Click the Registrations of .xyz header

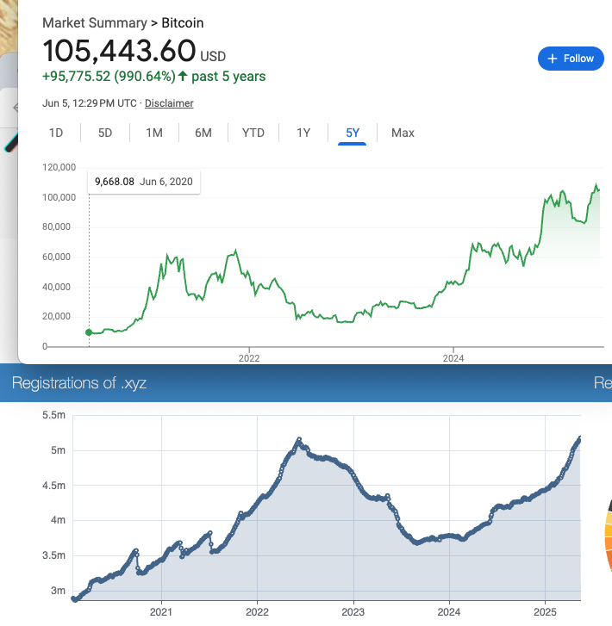point(79,383)
